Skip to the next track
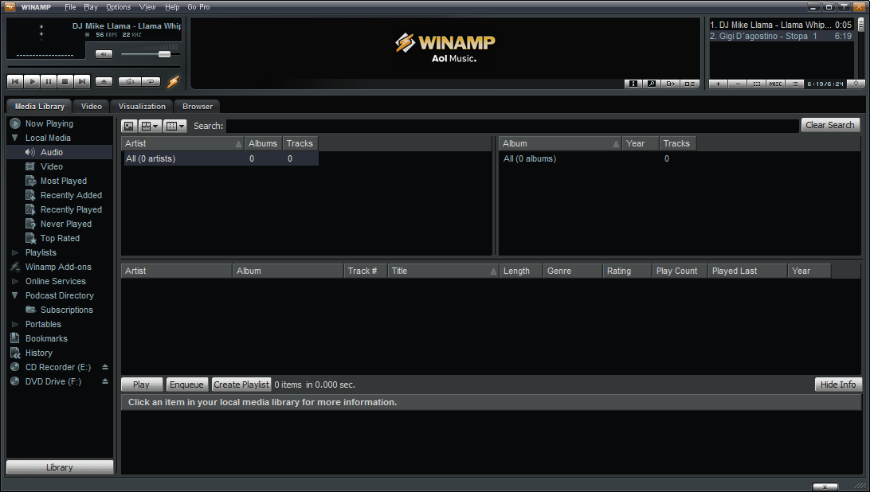The width and height of the screenshot is (870, 492). pyautogui.click(x=81, y=81)
